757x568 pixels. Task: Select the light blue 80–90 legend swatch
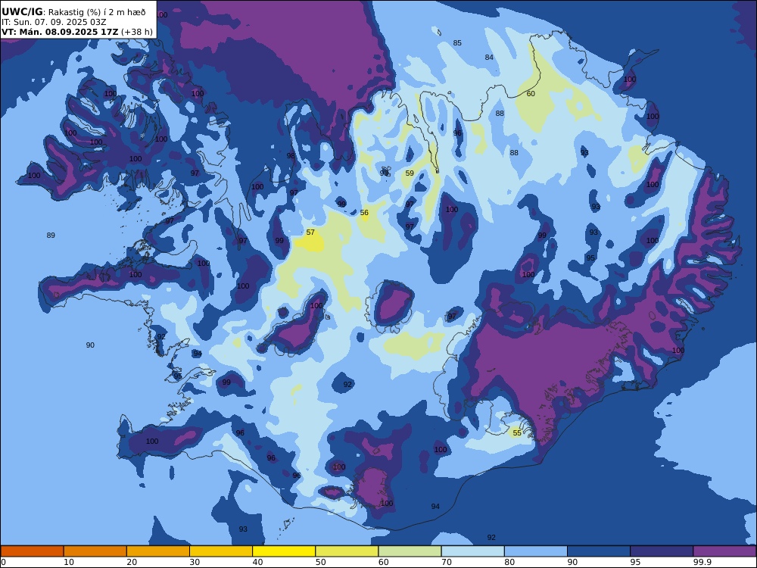(536, 551)
